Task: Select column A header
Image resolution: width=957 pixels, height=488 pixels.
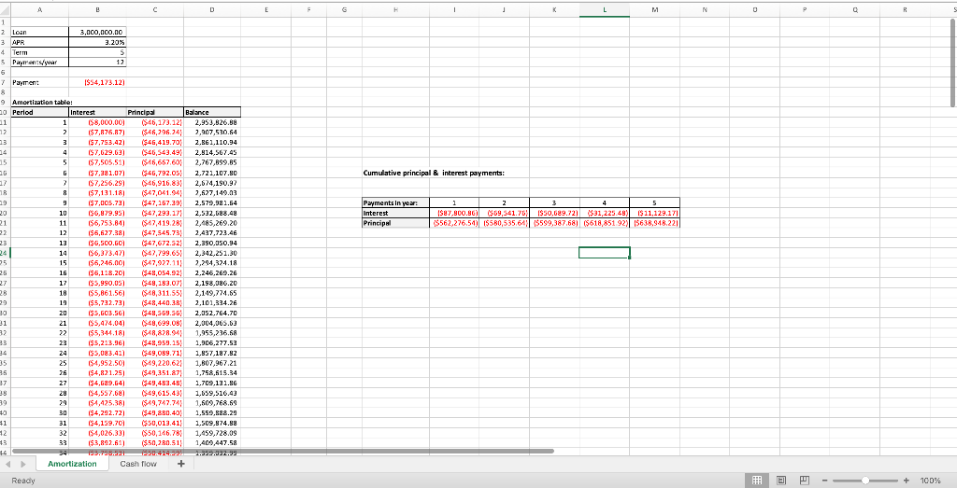Action: pos(40,9)
